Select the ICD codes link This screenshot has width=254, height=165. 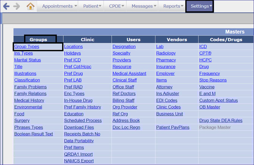[x=203, y=47]
